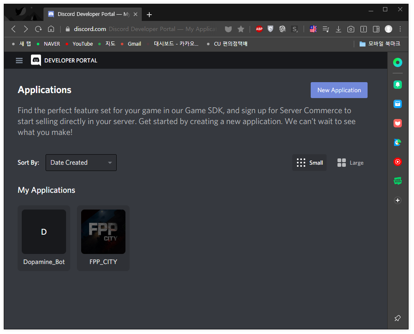Viewport: 414px width, 334px height.
Task: Pin the sidebar with the pin icon
Action: (x=397, y=318)
